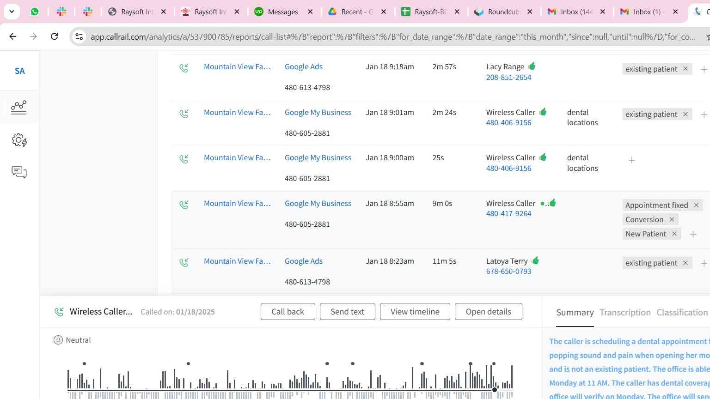Remove the Conversion tag
710x399 pixels.
[x=672, y=219]
